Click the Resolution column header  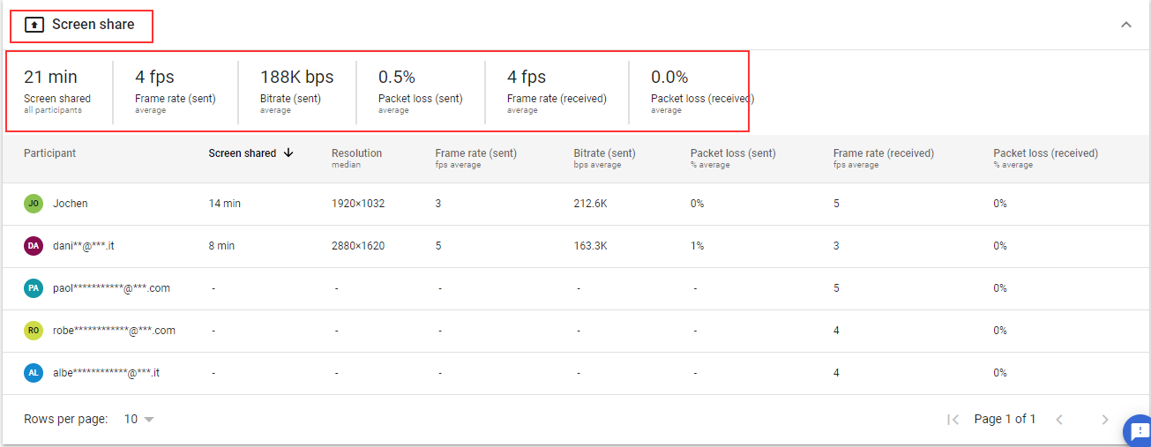(x=356, y=153)
